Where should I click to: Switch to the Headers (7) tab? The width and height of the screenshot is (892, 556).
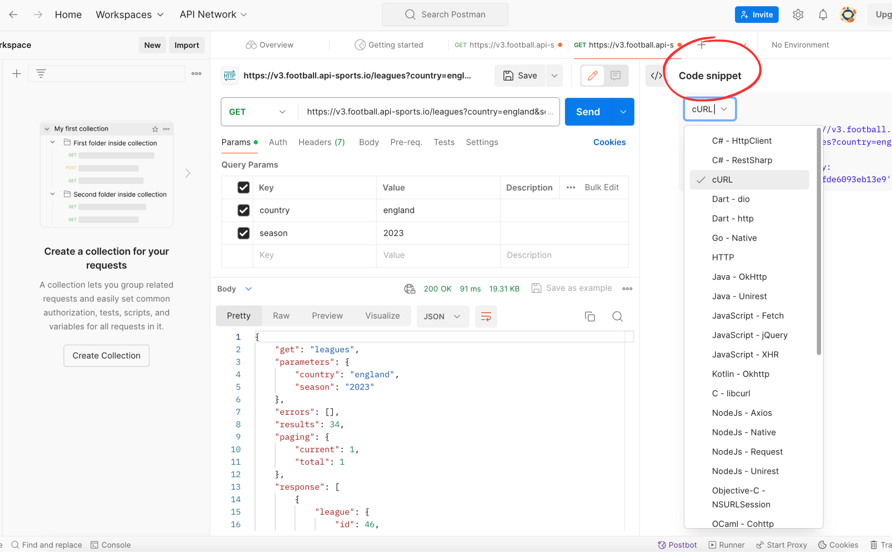(x=321, y=142)
